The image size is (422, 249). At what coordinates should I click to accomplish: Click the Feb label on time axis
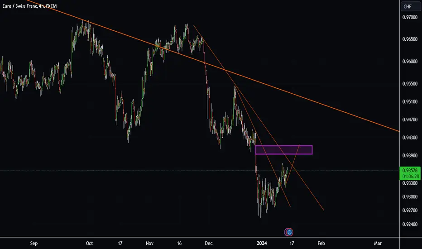321,244
